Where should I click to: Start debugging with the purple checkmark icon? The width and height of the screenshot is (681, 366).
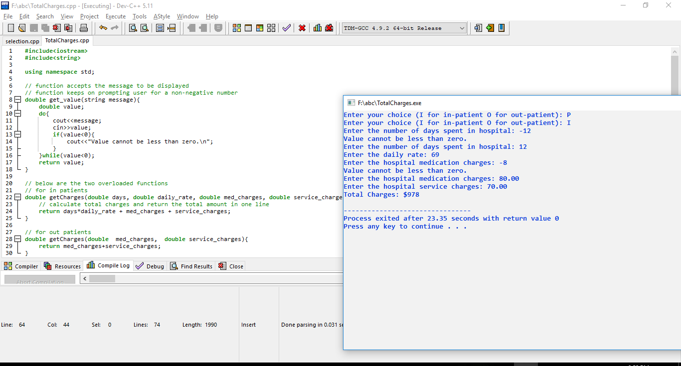286,28
